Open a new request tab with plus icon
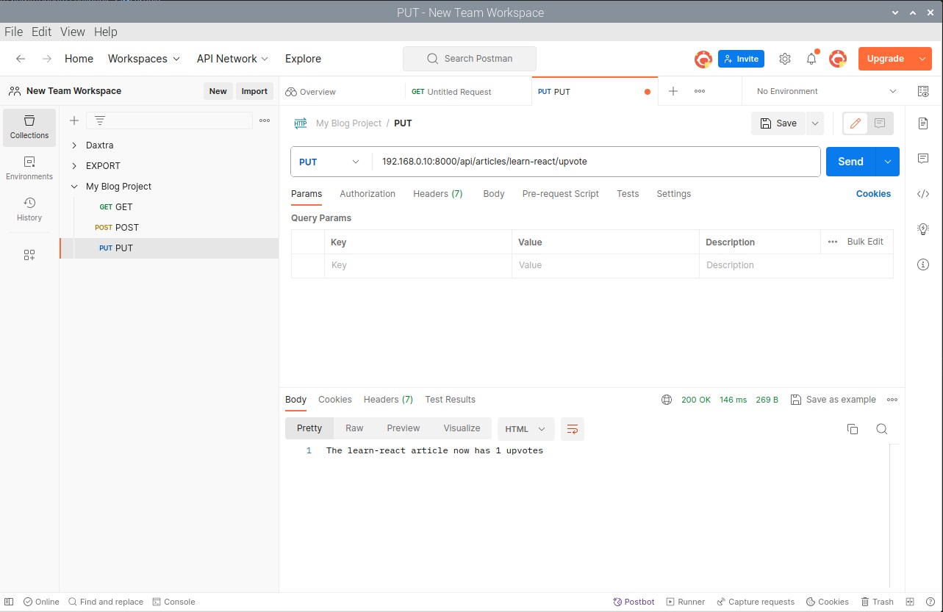Viewport: 943px width, 612px height. point(673,91)
